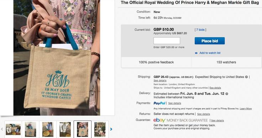This screenshot has width=262, height=138.
Task: Select the last thumbnail showing the chapel
Action: click(x=100, y=129)
